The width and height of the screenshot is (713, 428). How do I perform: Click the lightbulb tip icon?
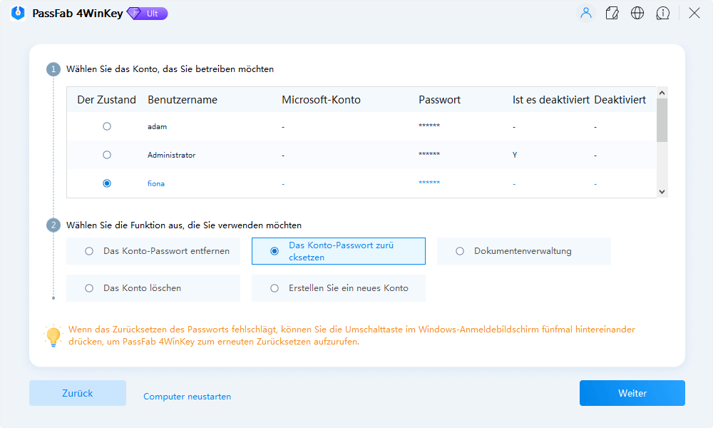point(53,336)
